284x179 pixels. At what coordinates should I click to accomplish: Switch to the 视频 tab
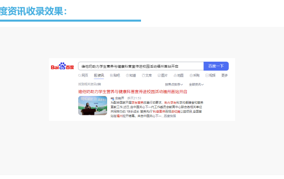coord(210,76)
